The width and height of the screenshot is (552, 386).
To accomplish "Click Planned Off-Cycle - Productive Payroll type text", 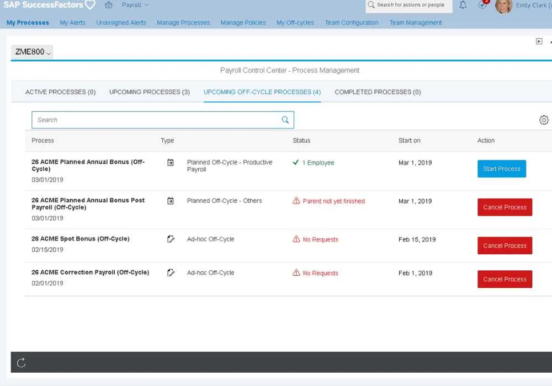I will pyautogui.click(x=230, y=165).
